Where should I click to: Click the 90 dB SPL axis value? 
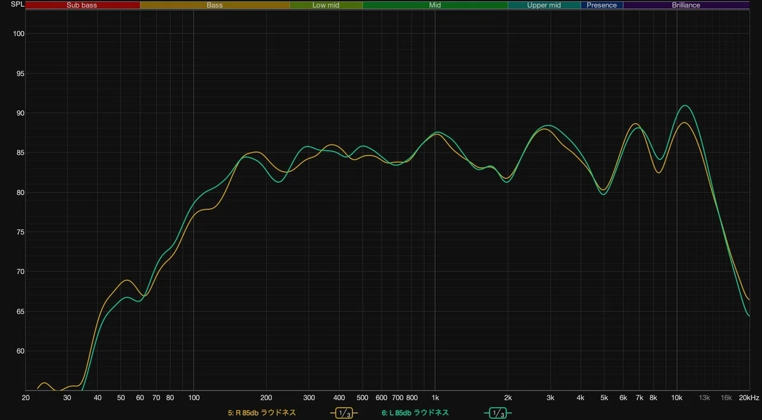pyautogui.click(x=19, y=113)
